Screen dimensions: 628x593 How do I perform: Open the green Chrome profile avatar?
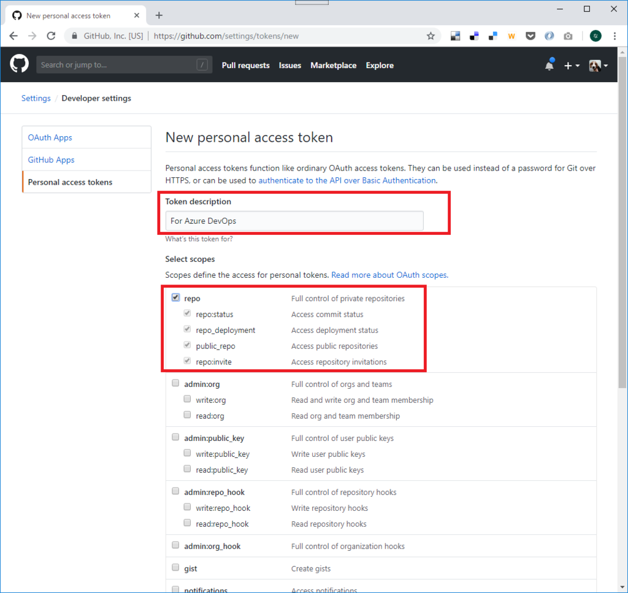pos(595,36)
